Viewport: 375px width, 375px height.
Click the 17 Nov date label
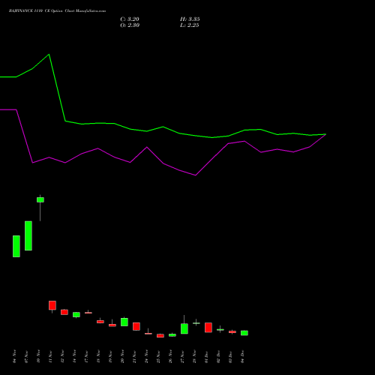[x=86, y=356]
